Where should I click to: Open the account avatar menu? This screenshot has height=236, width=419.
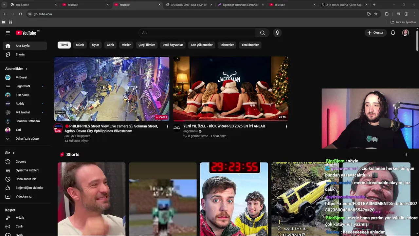(x=406, y=33)
